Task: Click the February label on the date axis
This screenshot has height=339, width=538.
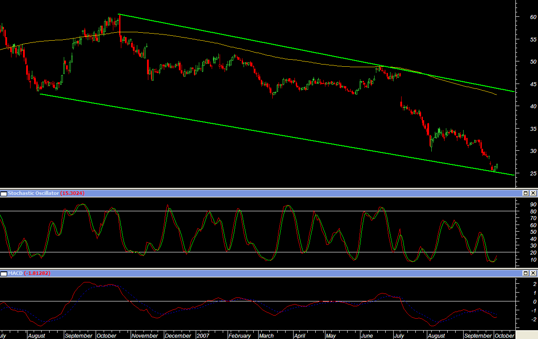Action: tap(240, 335)
